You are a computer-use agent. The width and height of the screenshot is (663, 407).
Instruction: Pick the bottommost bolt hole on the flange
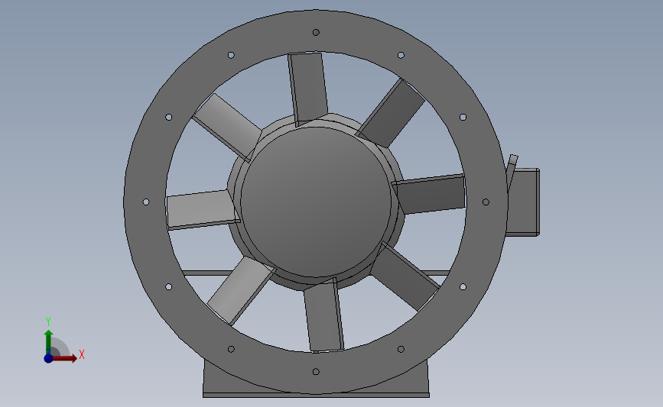pos(316,372)
